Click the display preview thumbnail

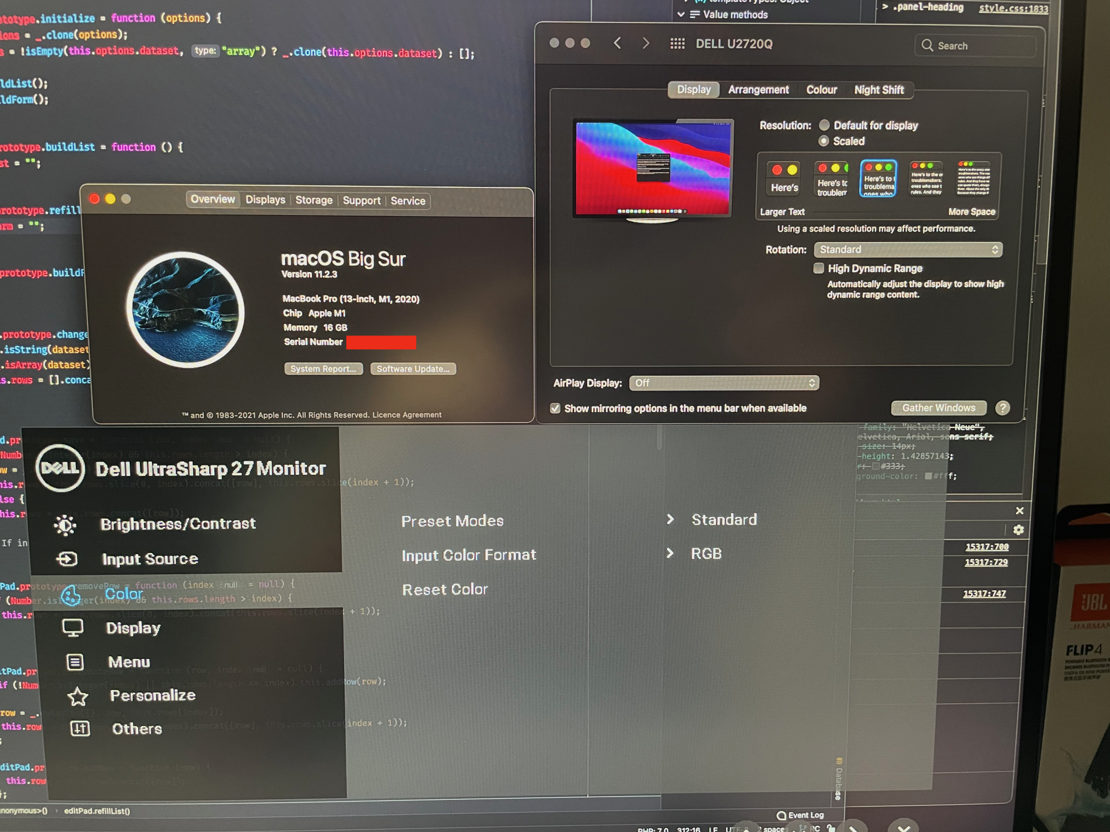[x=653, y=169]
